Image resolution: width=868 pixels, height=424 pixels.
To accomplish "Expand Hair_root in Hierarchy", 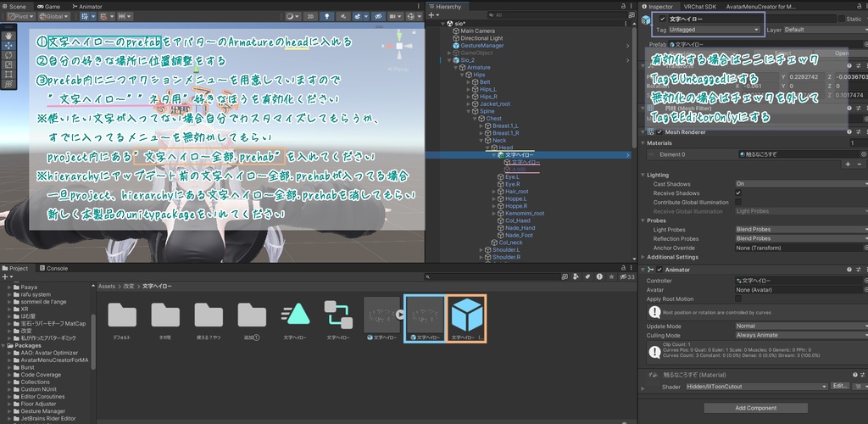I will (x=494, y=192).
